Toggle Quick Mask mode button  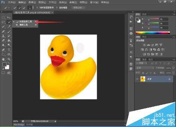pos(3,73)
